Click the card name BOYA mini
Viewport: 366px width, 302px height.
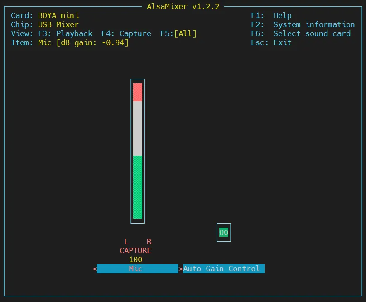(58, 16)
